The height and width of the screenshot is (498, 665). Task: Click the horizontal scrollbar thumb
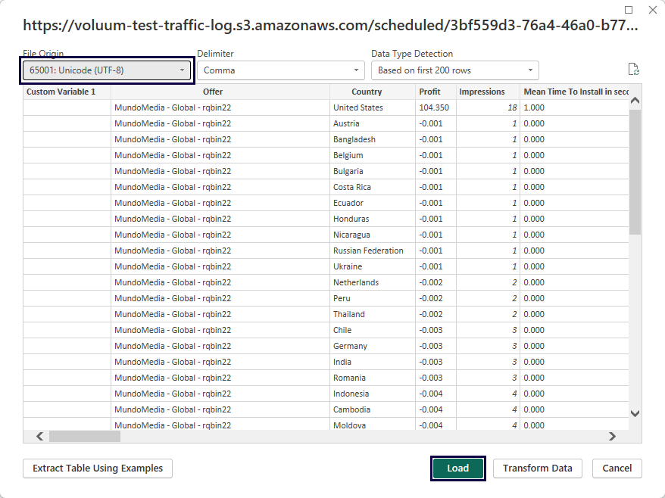point(85,436)
